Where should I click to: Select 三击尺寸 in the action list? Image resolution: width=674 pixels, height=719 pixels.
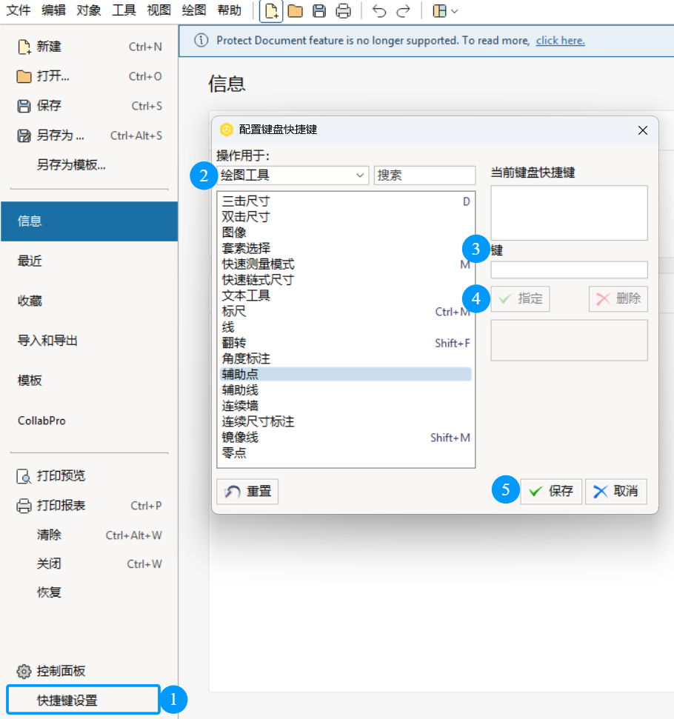click(346, 201)
